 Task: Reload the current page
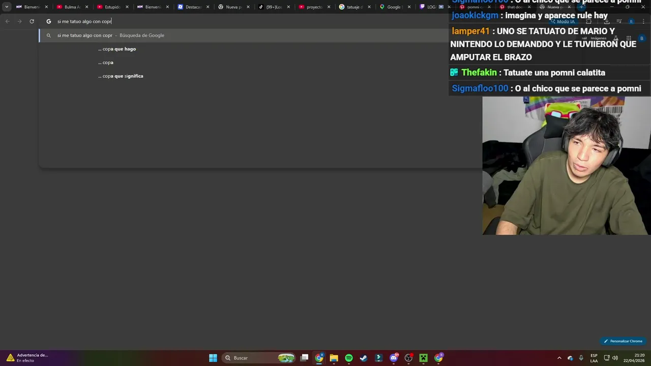pos(32,21)
